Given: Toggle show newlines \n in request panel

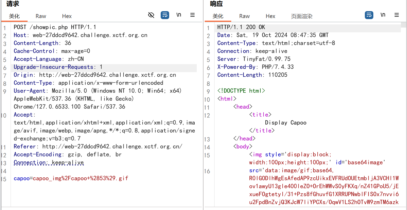Looking at the screenshot, I should [x=179, y=15].
